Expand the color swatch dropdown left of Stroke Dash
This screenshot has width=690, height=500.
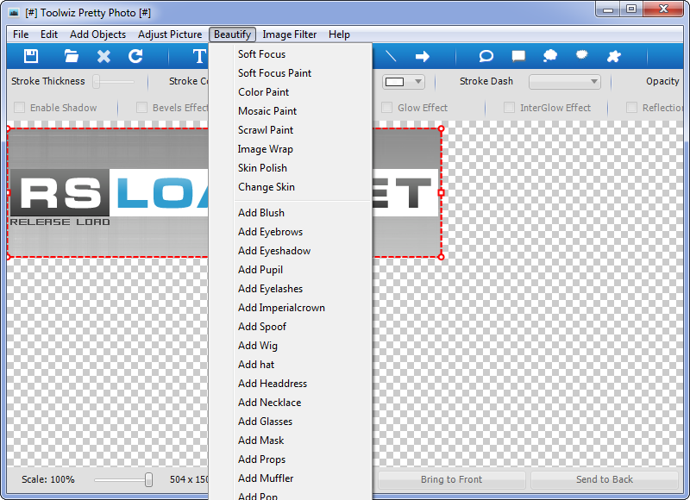(x=404, y=82)
